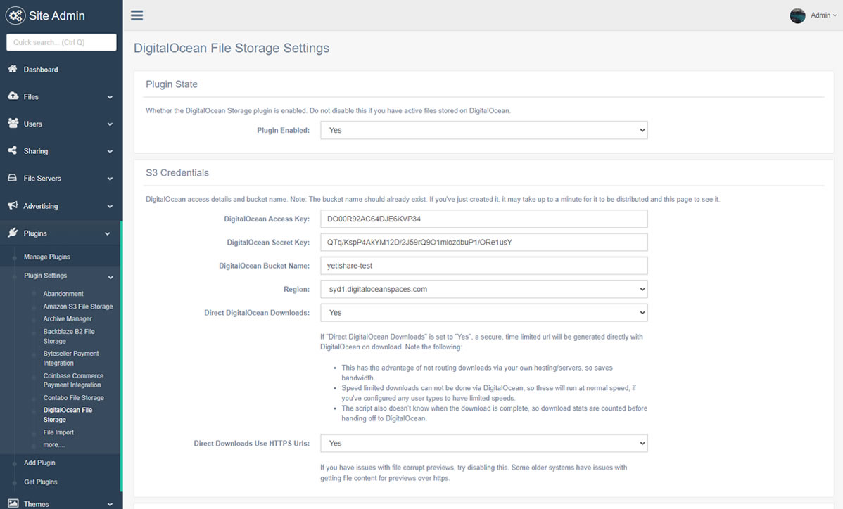Screen dimensions: 843x509
Task: Open File Import plugin settings
Action: [x=58, y=433]
